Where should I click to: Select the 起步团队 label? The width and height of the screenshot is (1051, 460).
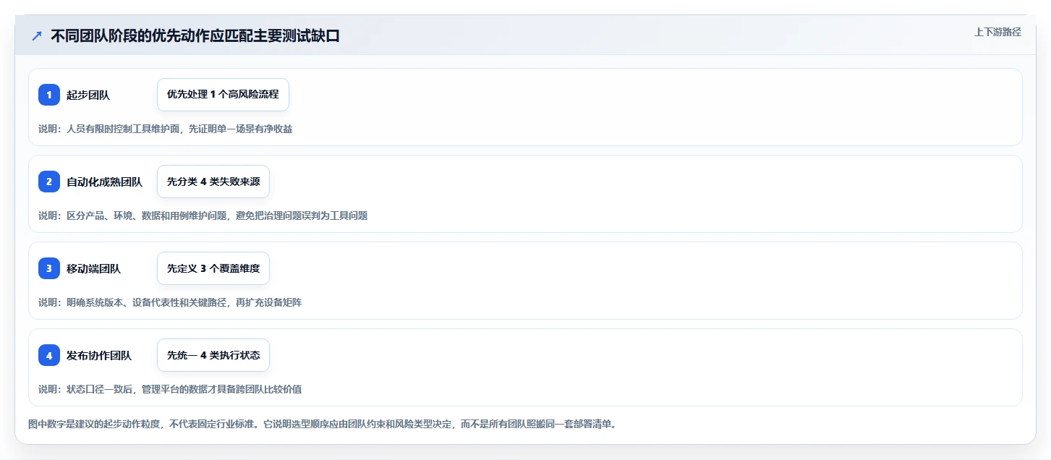[88, 95]
